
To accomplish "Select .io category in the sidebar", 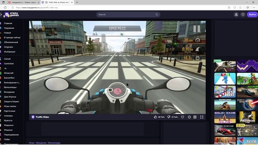I will (5, 68).
